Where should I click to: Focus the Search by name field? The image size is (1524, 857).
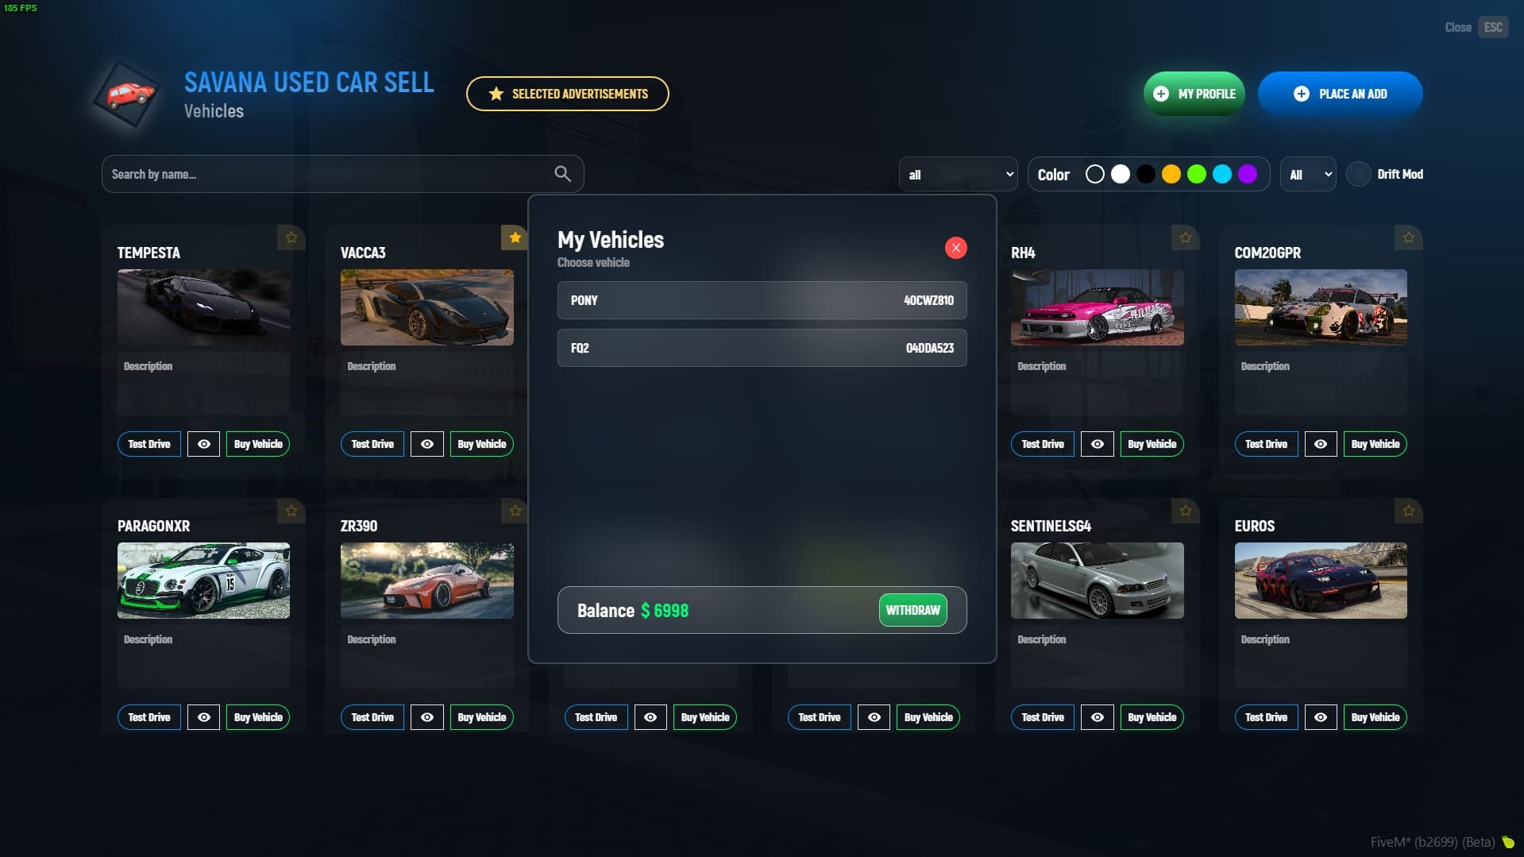(x=342, y=174)
